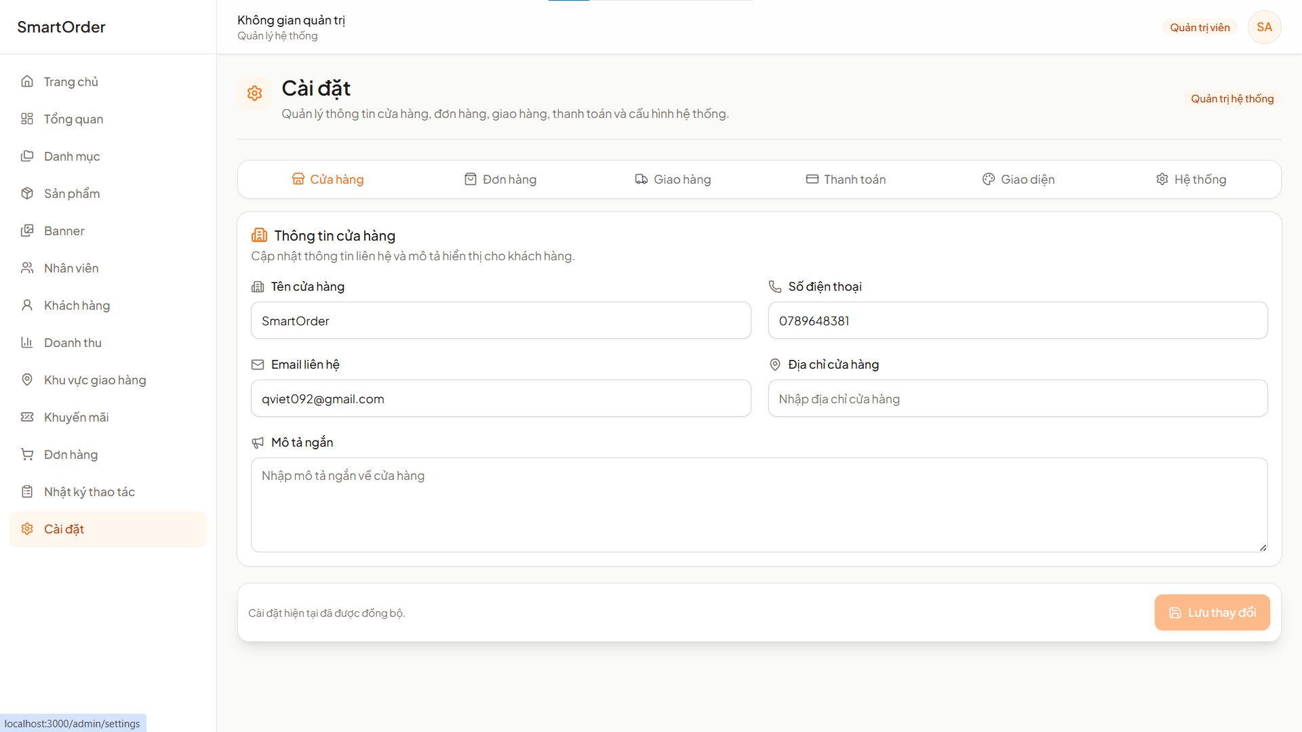Image resolution: width=1302 pixels, height=732 pixels.
Task: Open the Hệ thống tab
Action: pos(1191,179)
